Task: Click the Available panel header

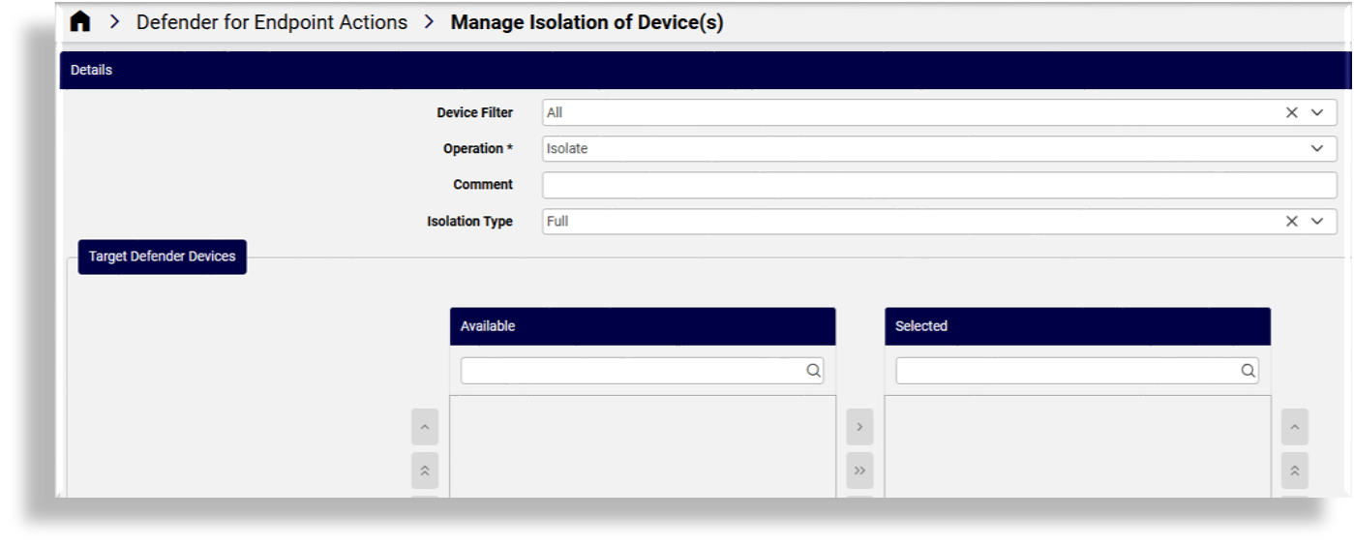Action: tap(643, 326)
